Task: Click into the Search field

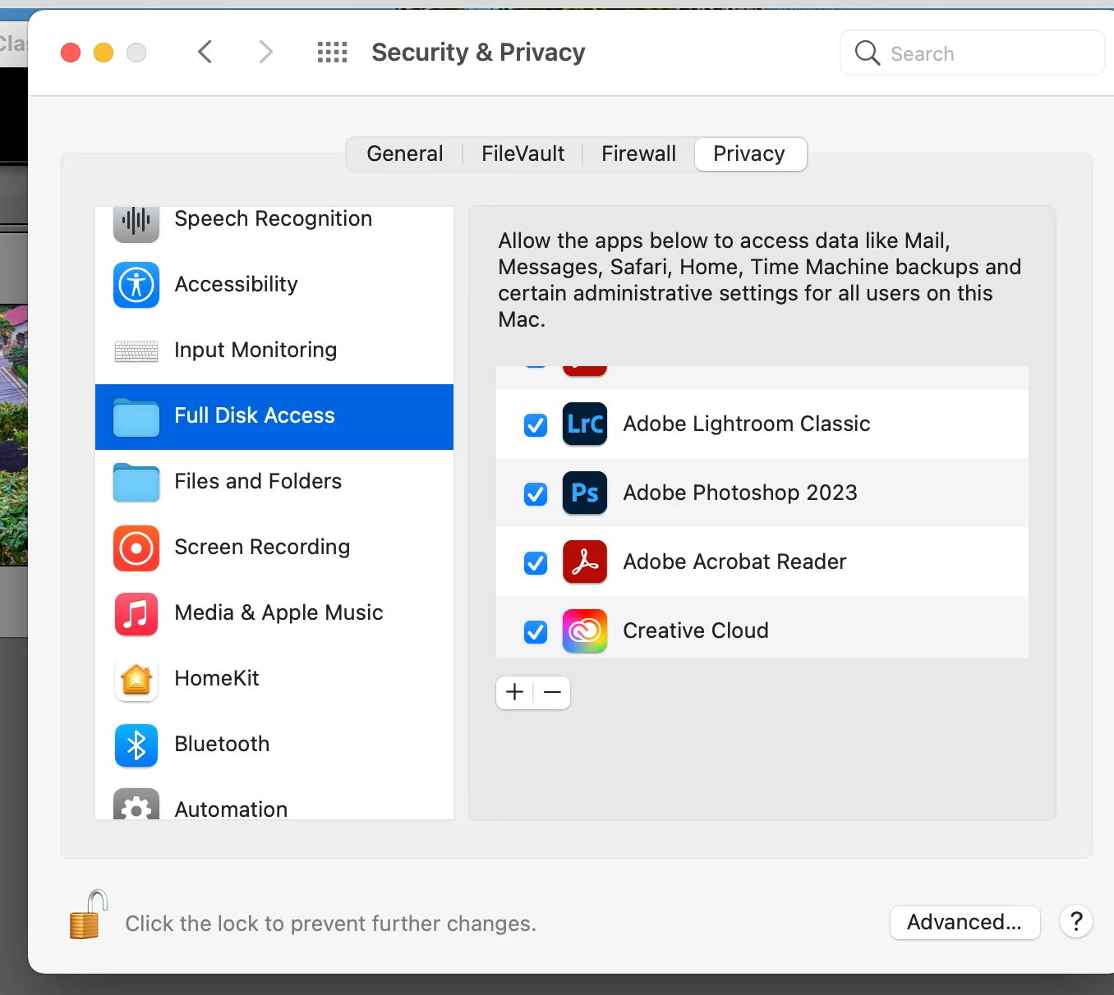Action: tap(973, 53)
